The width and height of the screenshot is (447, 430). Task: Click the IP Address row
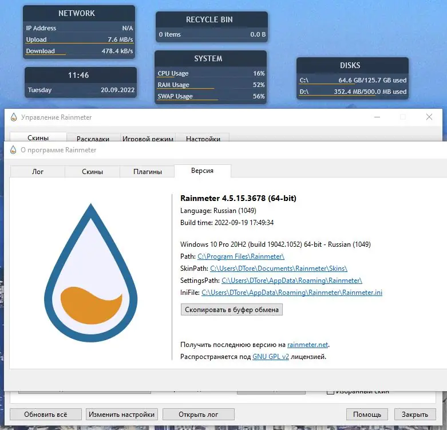79,28
